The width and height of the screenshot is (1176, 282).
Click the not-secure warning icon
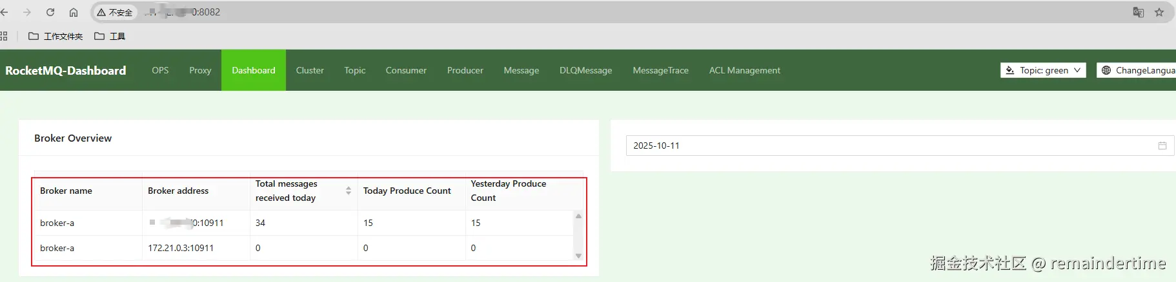(101, 12)
